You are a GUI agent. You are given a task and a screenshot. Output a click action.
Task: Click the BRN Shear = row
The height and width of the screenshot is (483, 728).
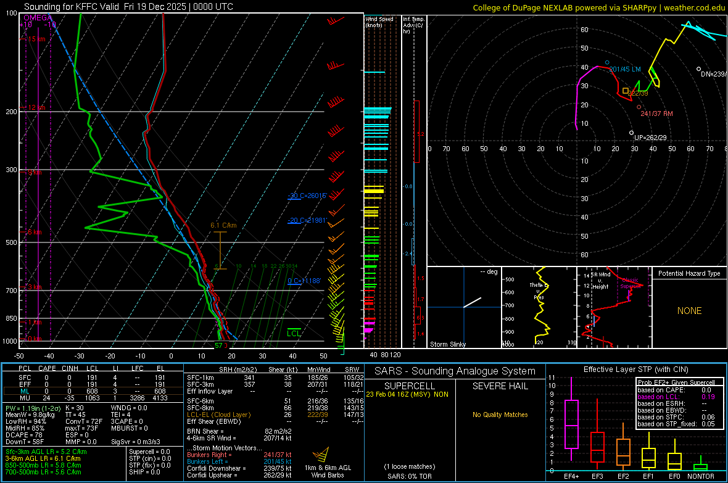click(x=239, y=431)
